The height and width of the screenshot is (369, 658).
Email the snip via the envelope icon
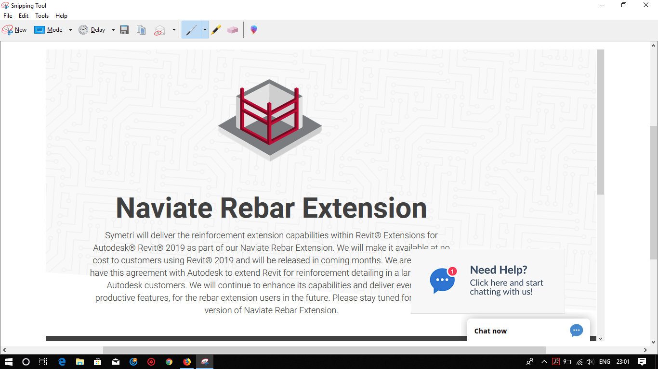[158, 29]
